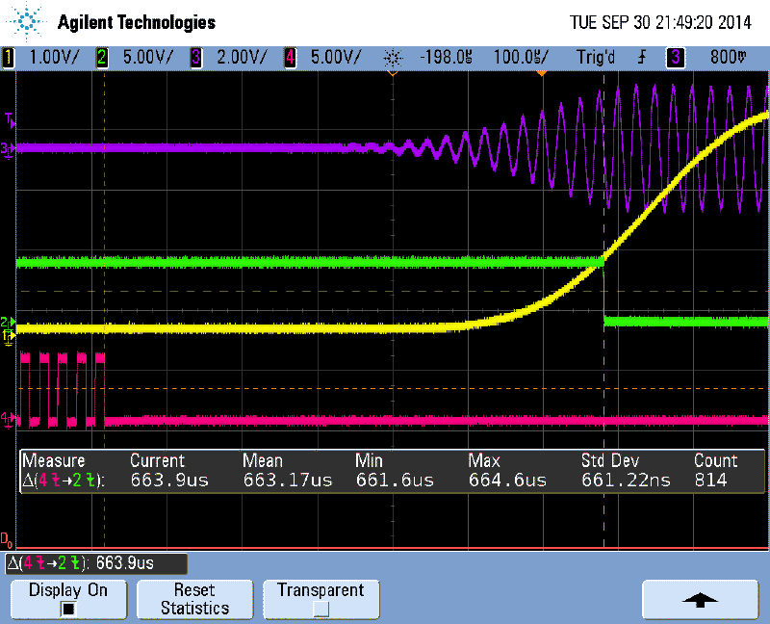770x624 pixels.
Task: Select the pink channel 4 indicator
Action: pyautogui.click(x=289, y=58)
